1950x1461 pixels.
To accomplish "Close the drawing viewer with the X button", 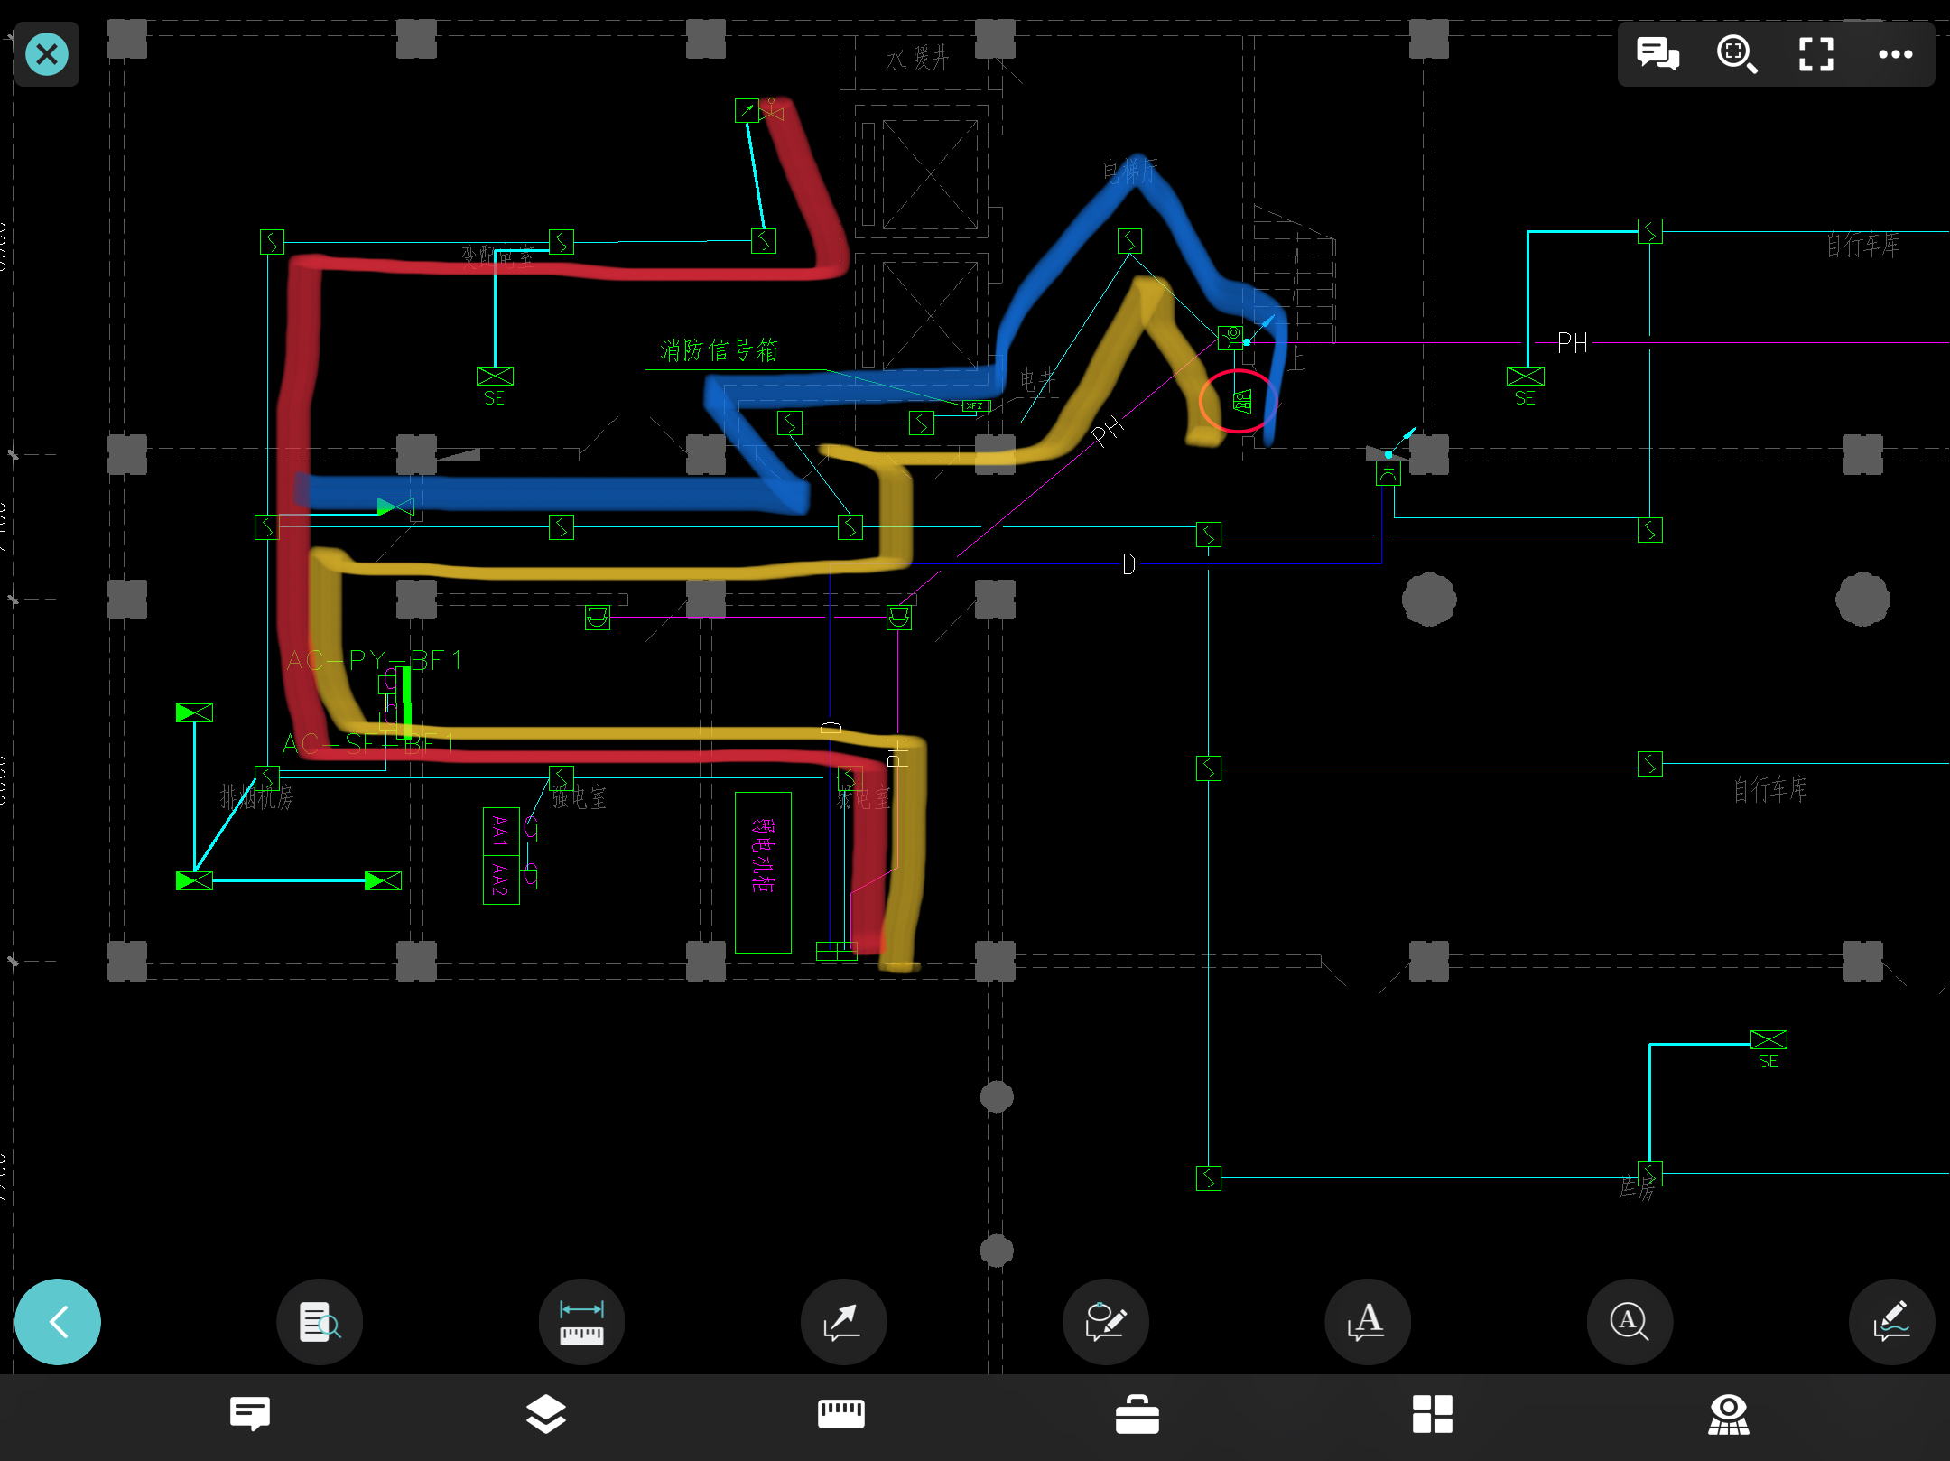I will coord(47,54).
